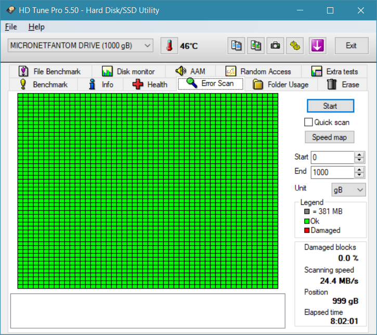Click the thermometer temperature icon
The height and width of the screenshot is (335, 377).
(x=170, y=45)
